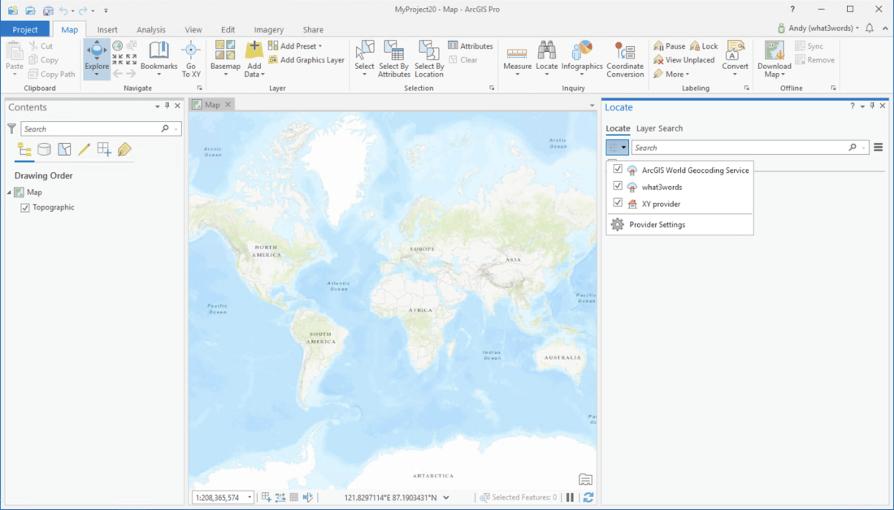Viewport: 894px width, 510px height.
Task: Uncheck ArcGIS World Geocoding Service
Action: tap(618, 169)
